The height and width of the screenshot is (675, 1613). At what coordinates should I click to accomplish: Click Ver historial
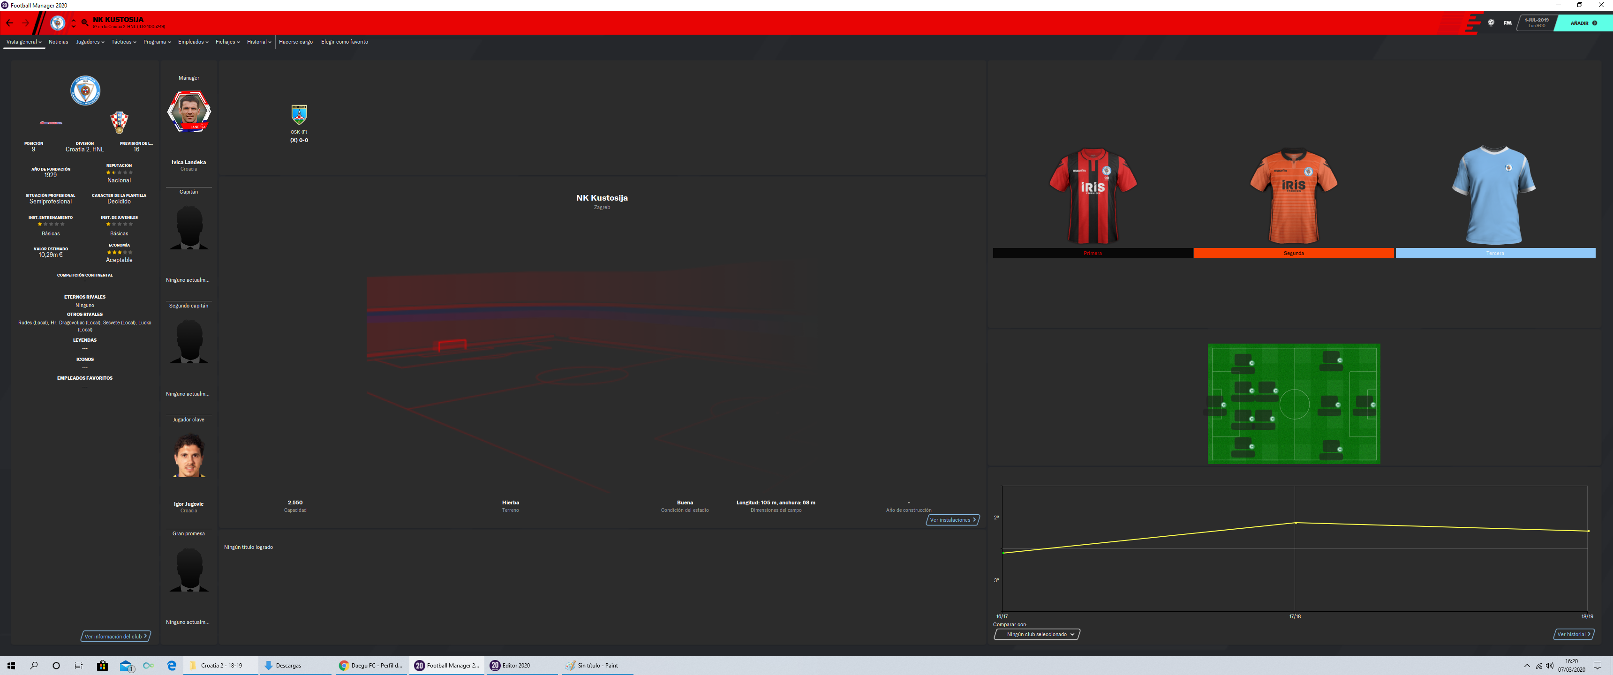click(x=1574, y=634)
